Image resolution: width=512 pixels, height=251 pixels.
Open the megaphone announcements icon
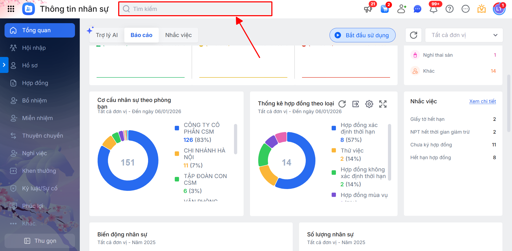pyautogui.click(x=368, y=9)
